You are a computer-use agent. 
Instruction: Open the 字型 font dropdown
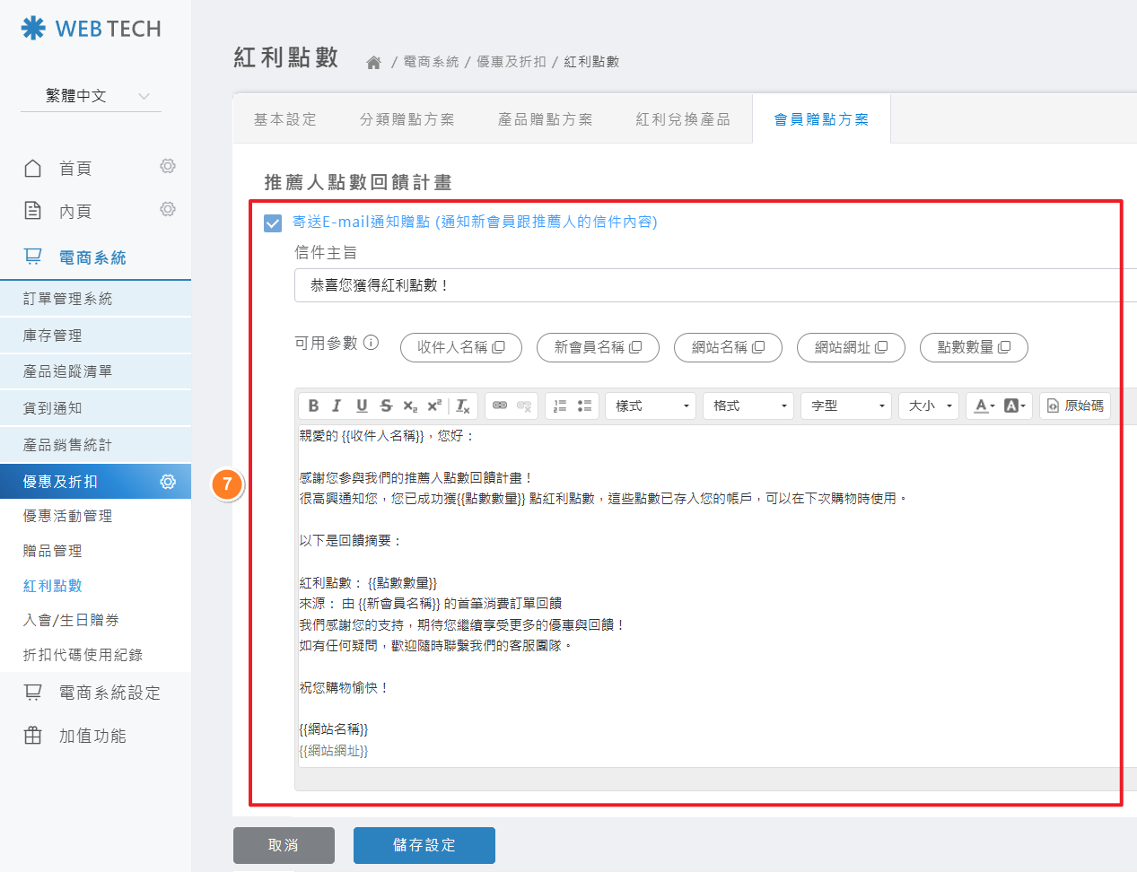coord(846,405)
